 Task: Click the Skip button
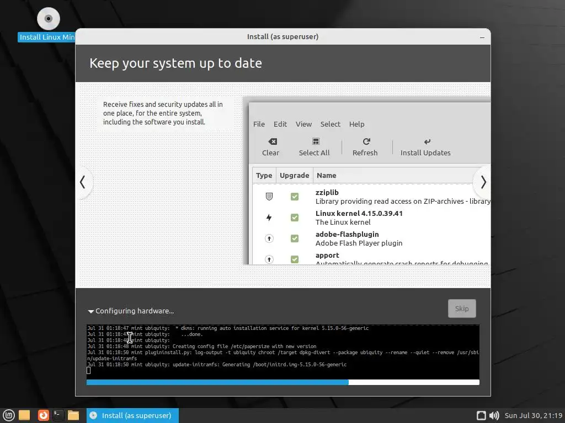pyautogui.click(x=462, y=308)
